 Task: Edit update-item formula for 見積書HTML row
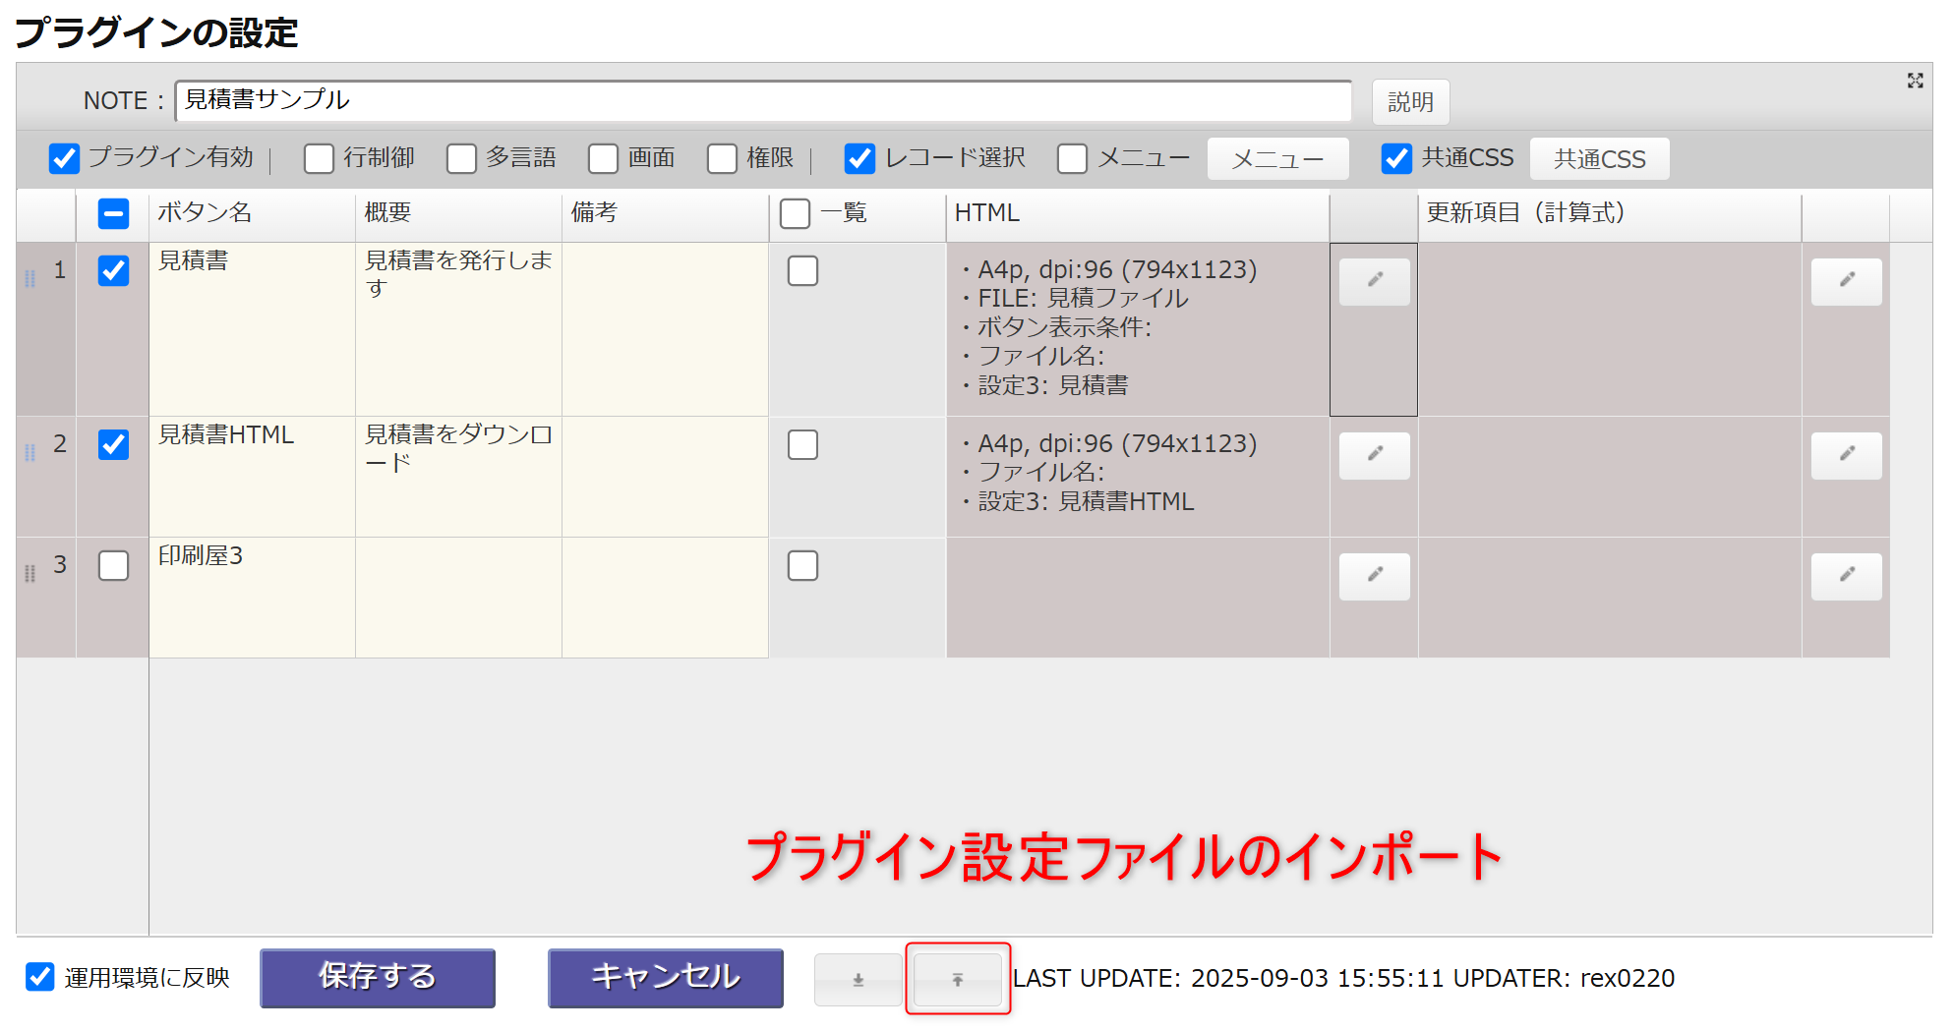(1846, 455)
